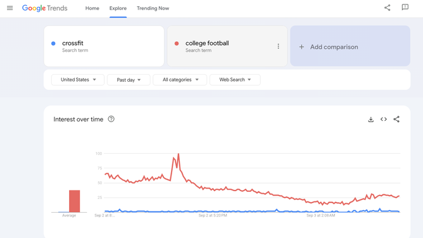Click the red college football color dot

pos(177,44)
